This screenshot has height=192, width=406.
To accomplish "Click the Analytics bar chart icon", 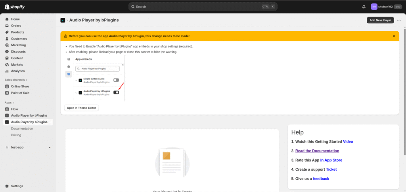I will (7, 71).
